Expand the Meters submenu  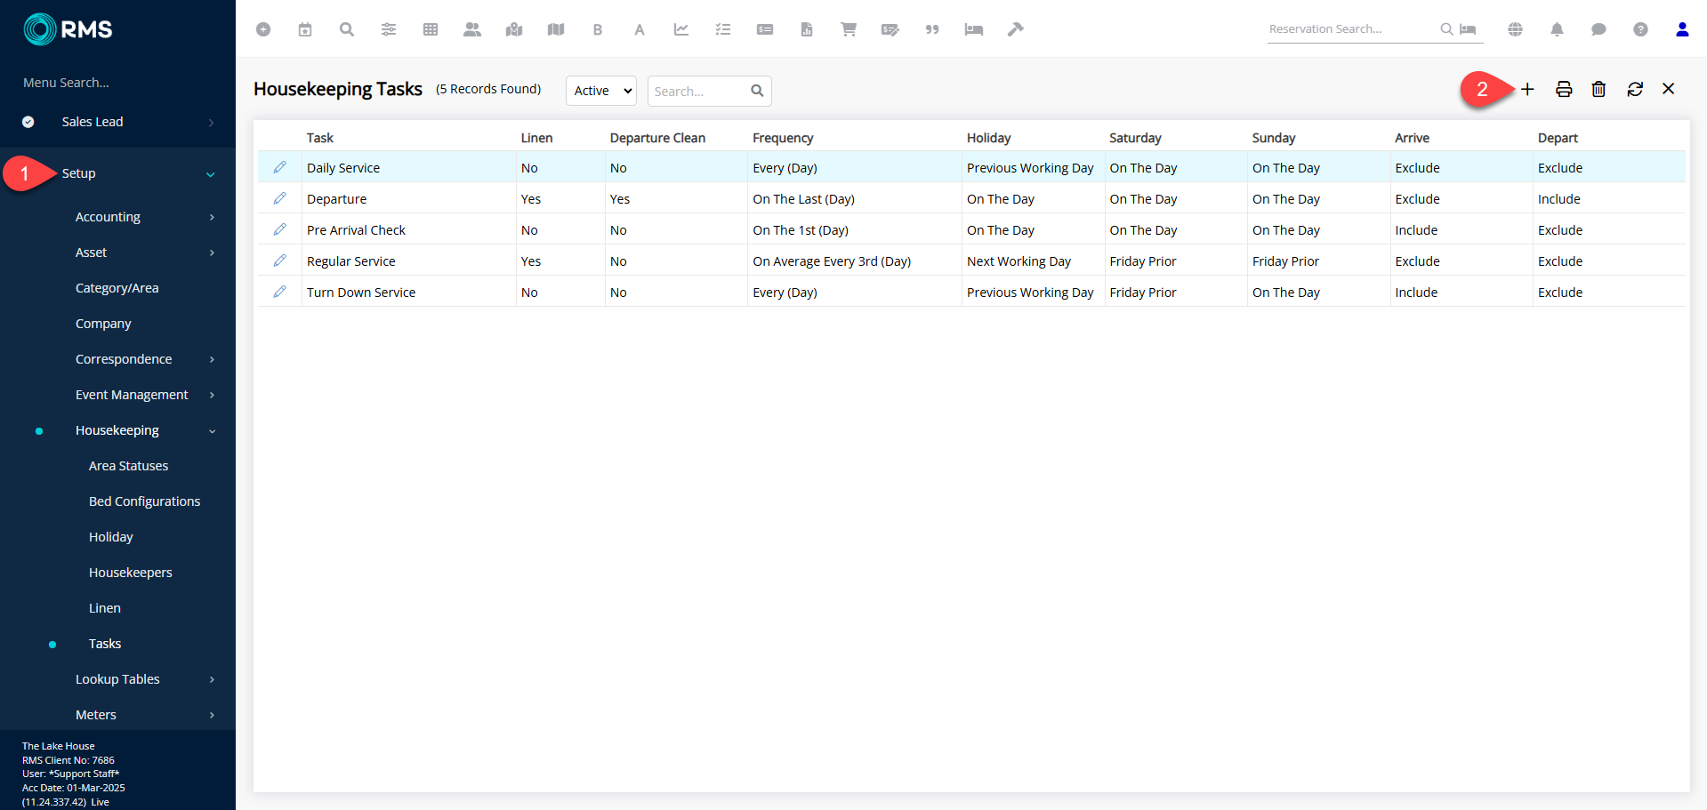click(212, 715)
